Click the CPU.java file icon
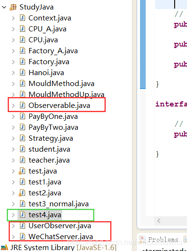This screenshot has width=187, height=251. pyautogui.click(x=22, y=40)
